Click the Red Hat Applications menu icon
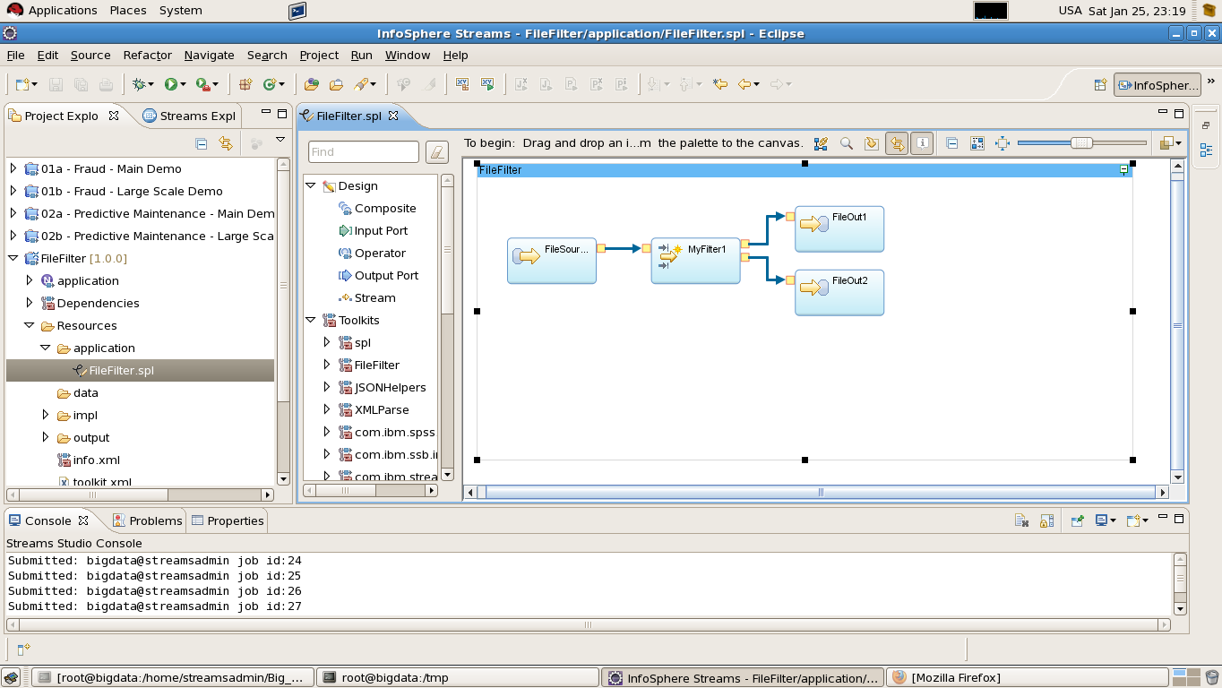The height and width of the screenshot is (688, 1222). (x=14, y=10)
